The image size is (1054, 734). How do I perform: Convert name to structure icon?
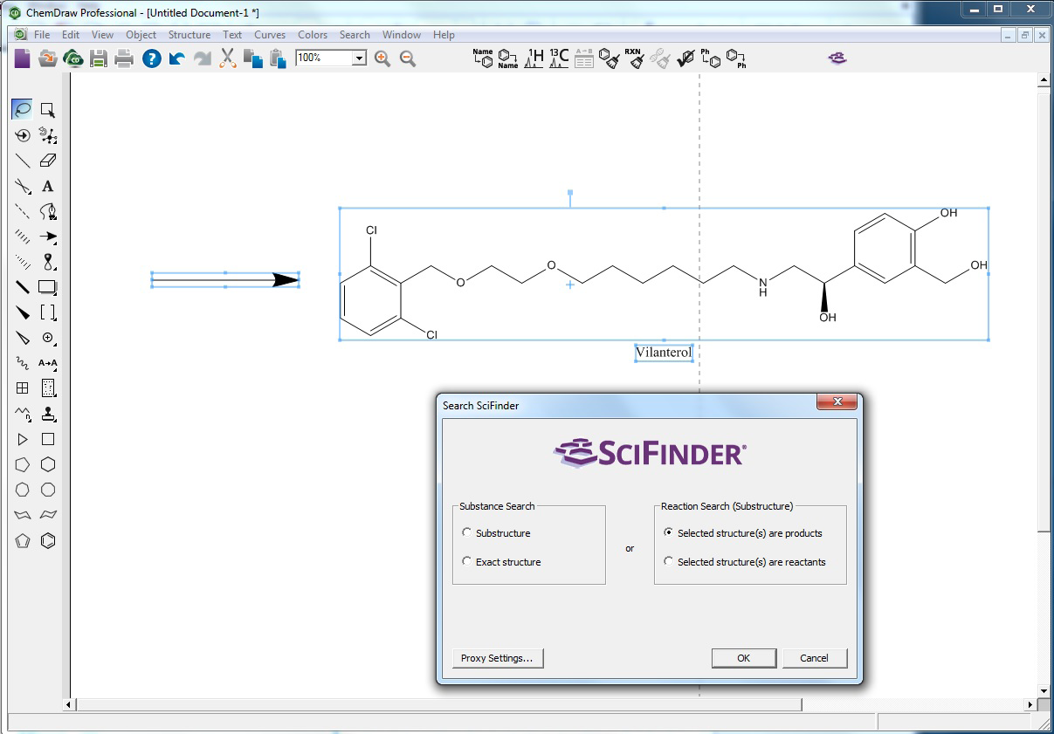click(x=483, y=58)
